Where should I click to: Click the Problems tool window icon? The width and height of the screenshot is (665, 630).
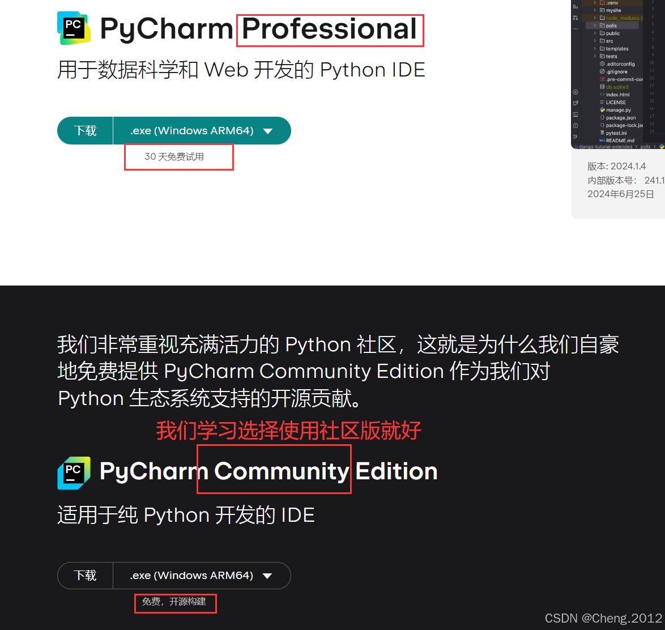(576, 125)
